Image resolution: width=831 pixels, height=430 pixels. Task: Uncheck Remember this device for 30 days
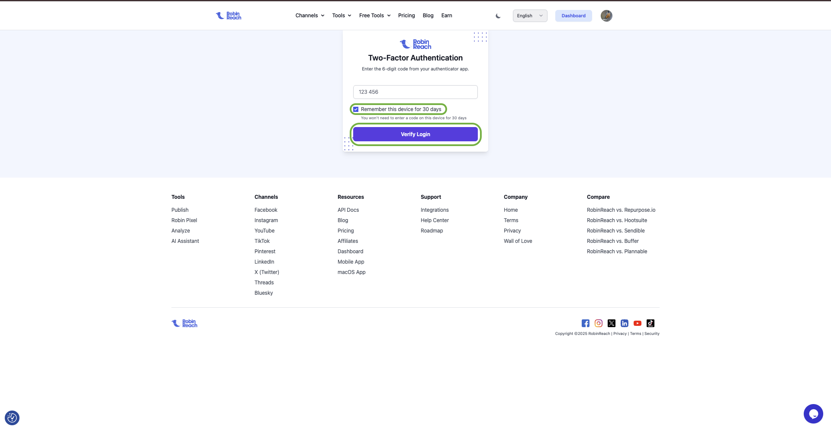point(356,109)
